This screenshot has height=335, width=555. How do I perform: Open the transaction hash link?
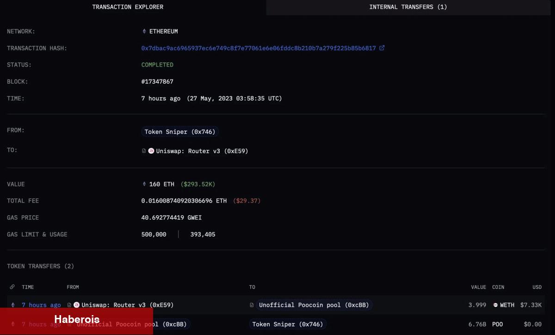(x=259, y=48)
